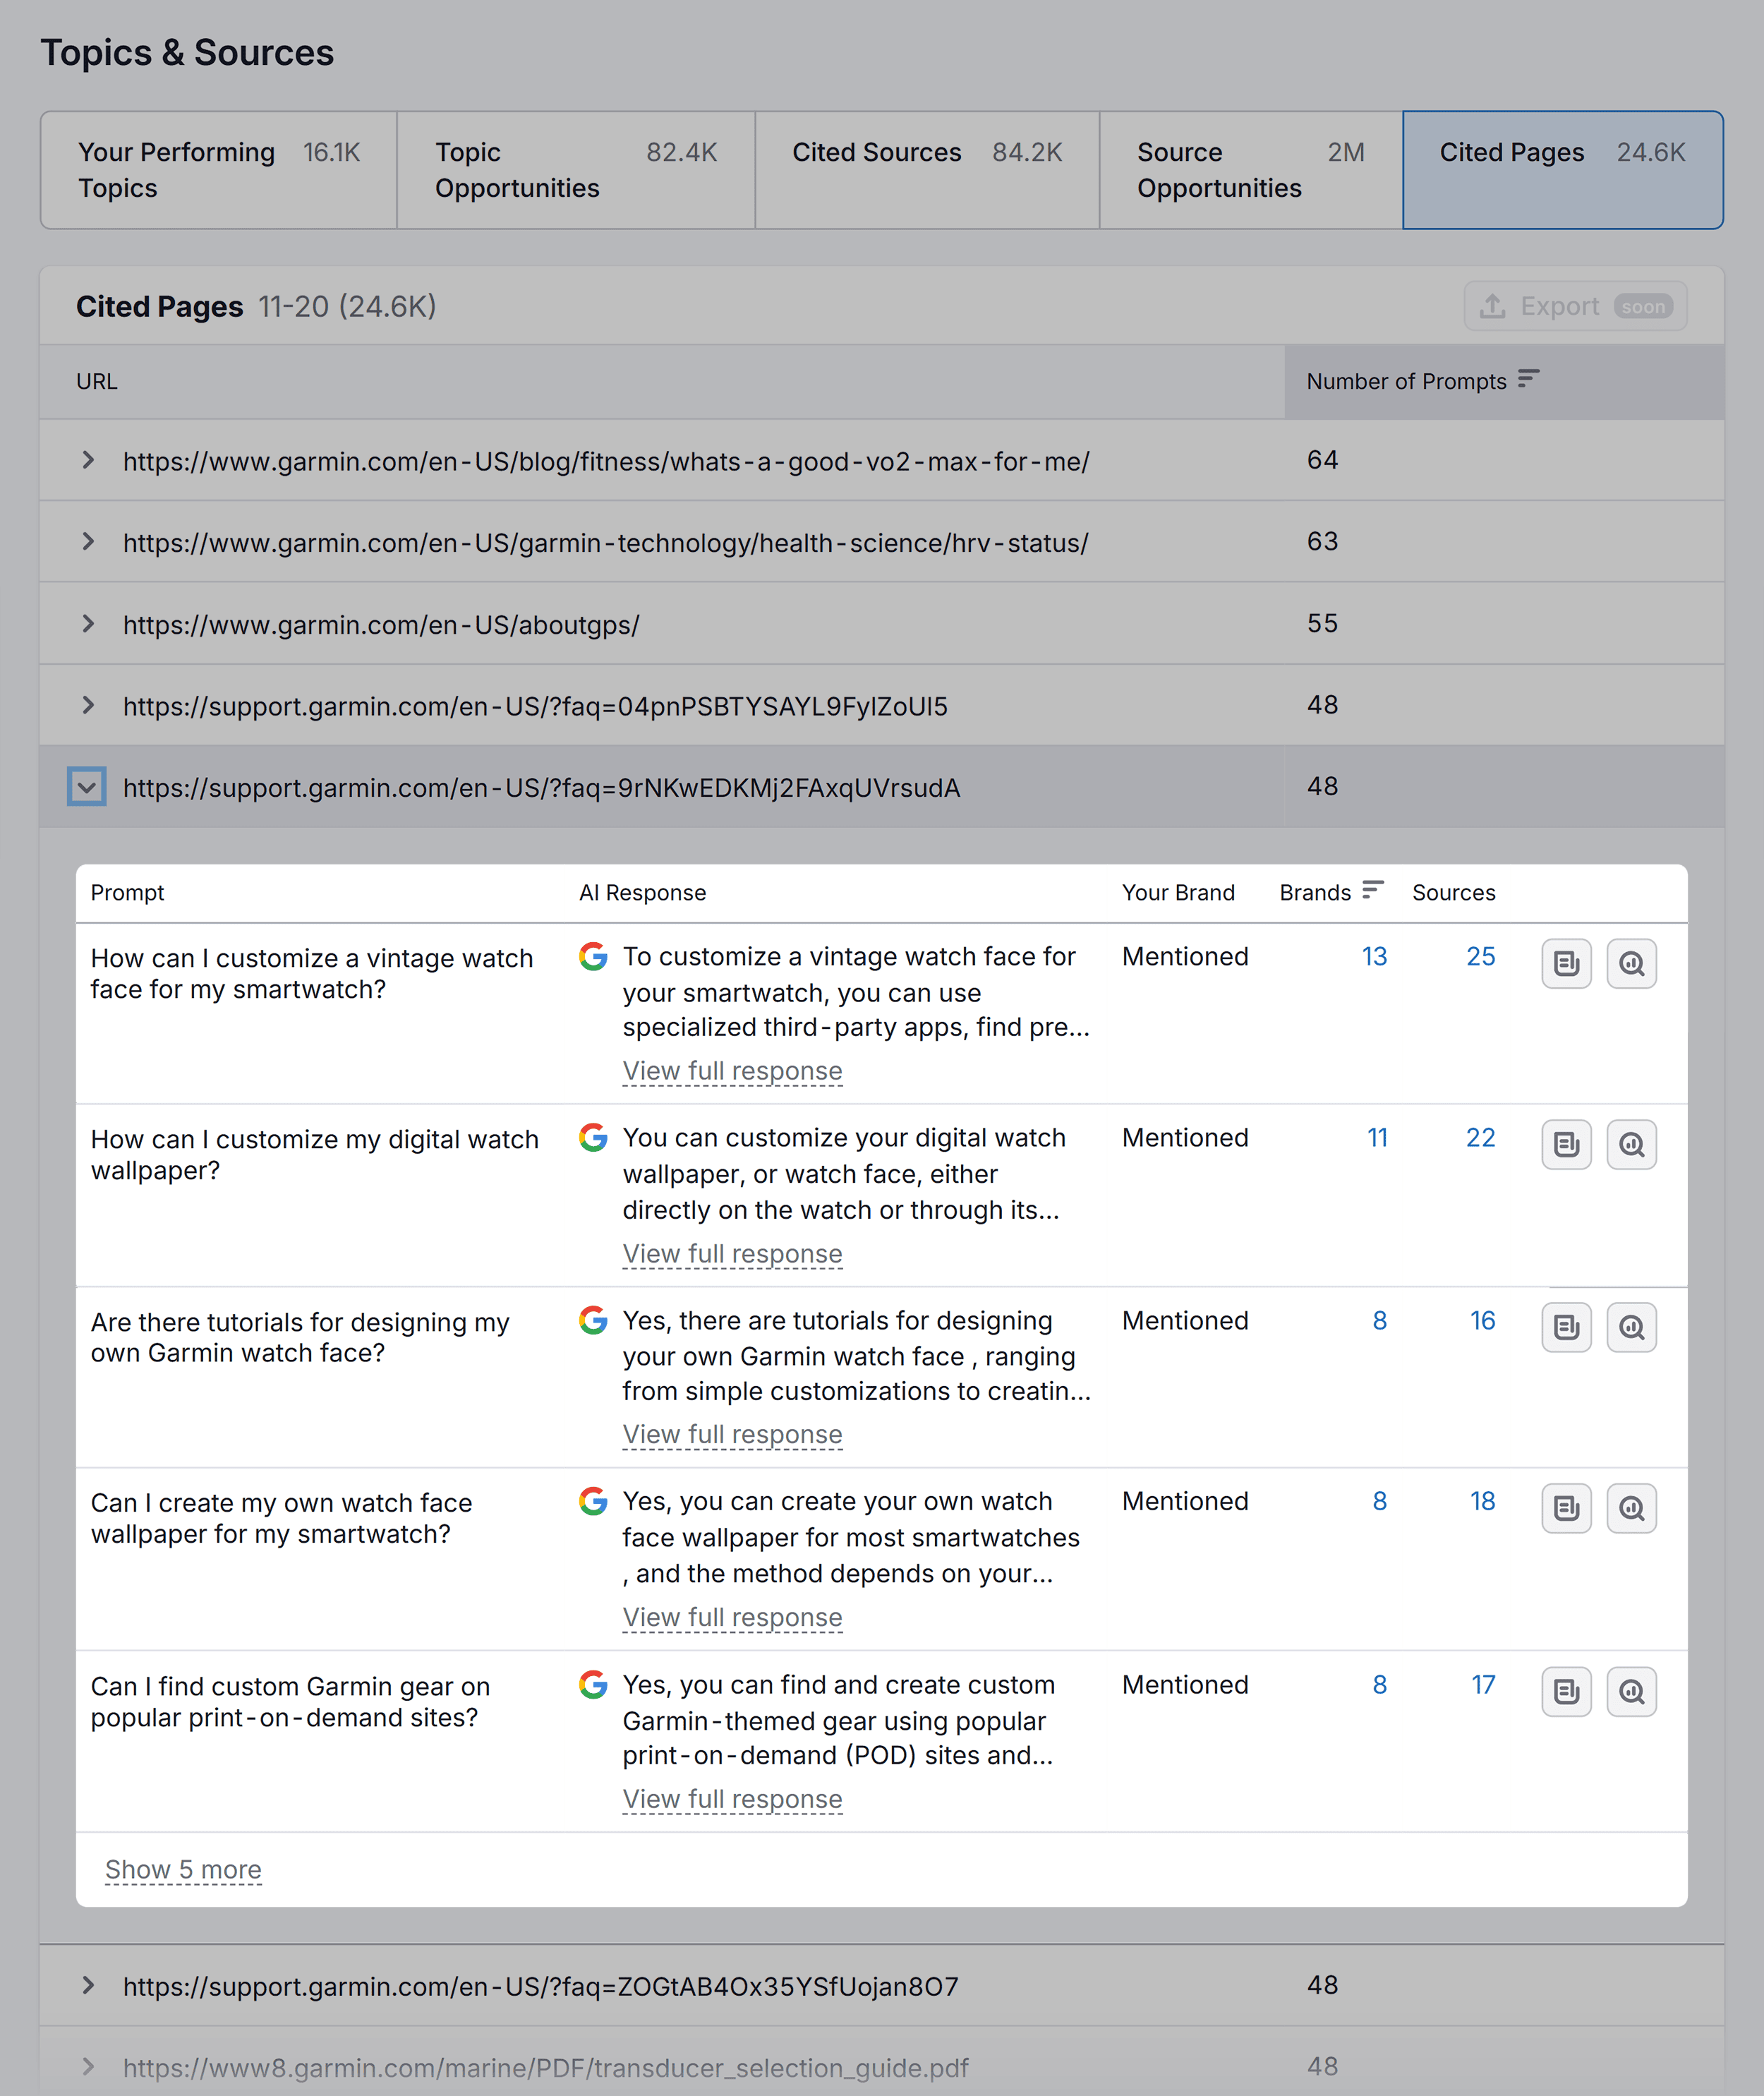
Task: Open full response document icon for vintage watch prompt
Action: point(1566,963)
